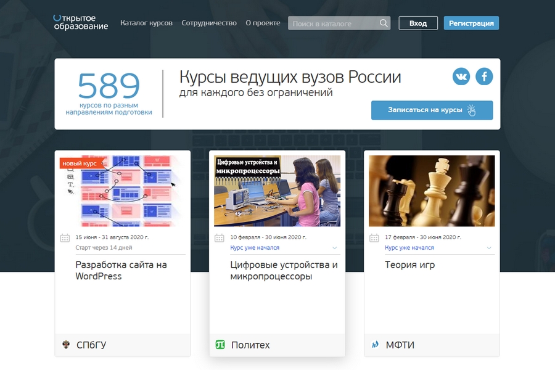Click the VK social network icon
The height and width of the screenshot is (370, 555).
tap(461, 76)
